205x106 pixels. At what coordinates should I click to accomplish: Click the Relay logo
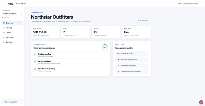click(x=10, y=4)
